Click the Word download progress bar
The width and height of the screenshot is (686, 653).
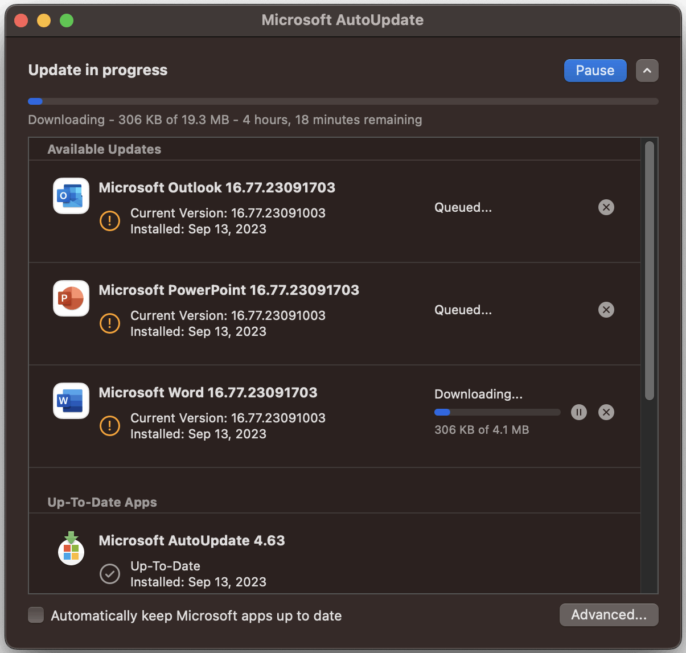497,412
